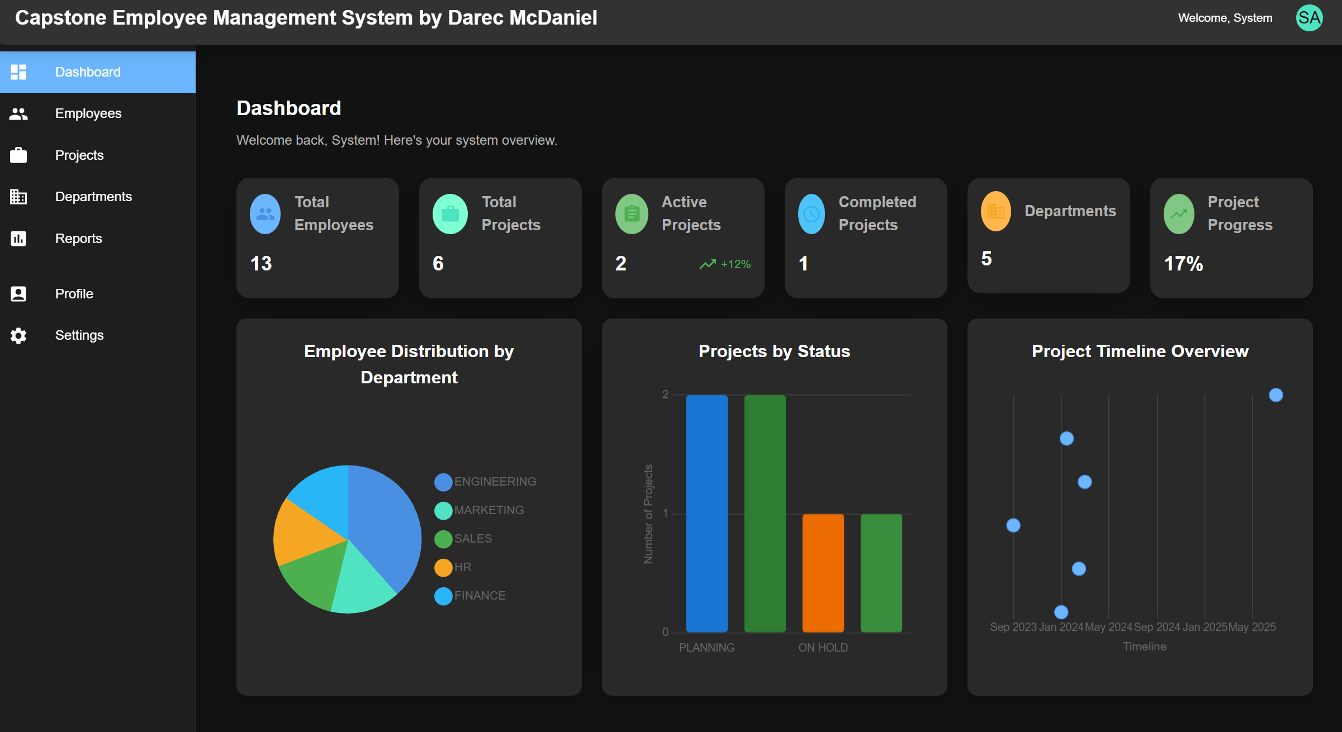Open Profile using the person icon
The width and height of the screenshot is (1342, 732).
tap(18, 293)
